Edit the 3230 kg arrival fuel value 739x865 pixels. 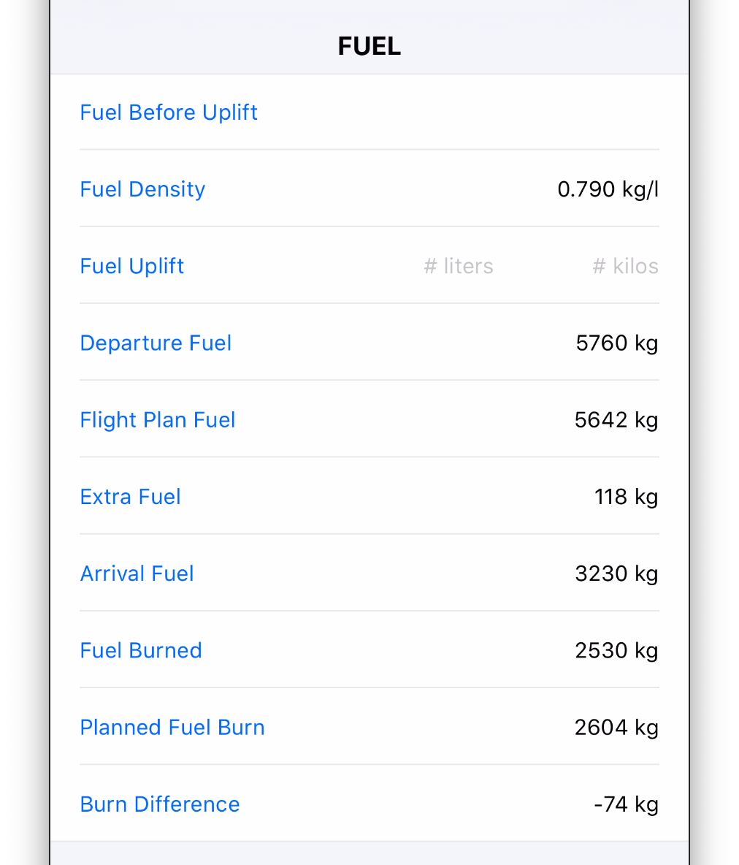(616, 574)
